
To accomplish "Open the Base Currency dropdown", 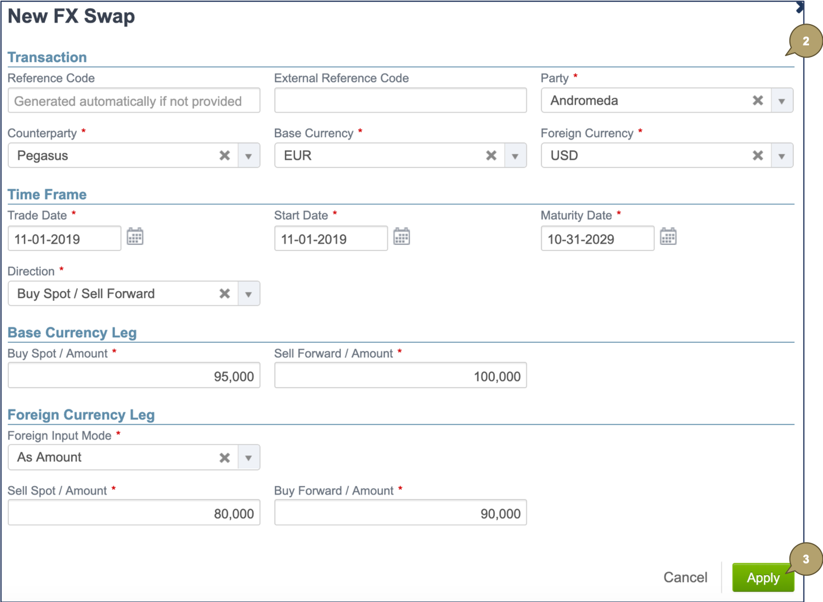I will pyautogui.click(x=515, y=156).
